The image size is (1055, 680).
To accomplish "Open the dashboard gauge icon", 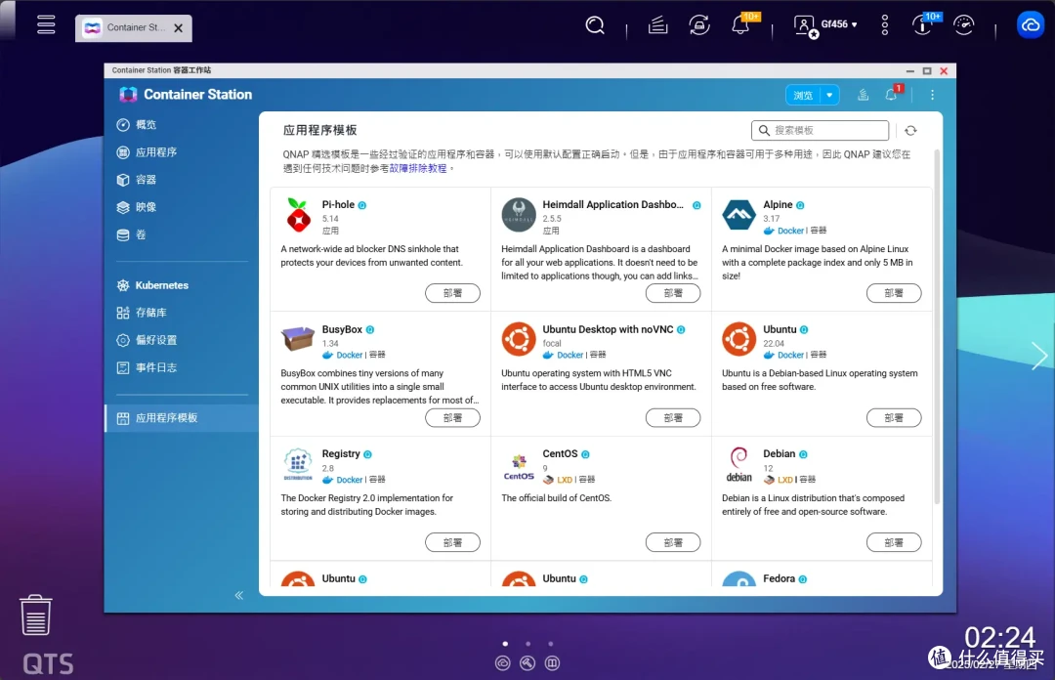I will (964, 25).
